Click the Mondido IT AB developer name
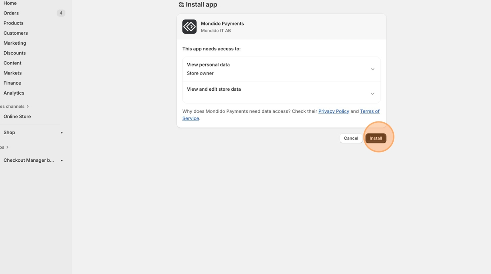Viewport: 491px width, 274px height. point(216,31)
